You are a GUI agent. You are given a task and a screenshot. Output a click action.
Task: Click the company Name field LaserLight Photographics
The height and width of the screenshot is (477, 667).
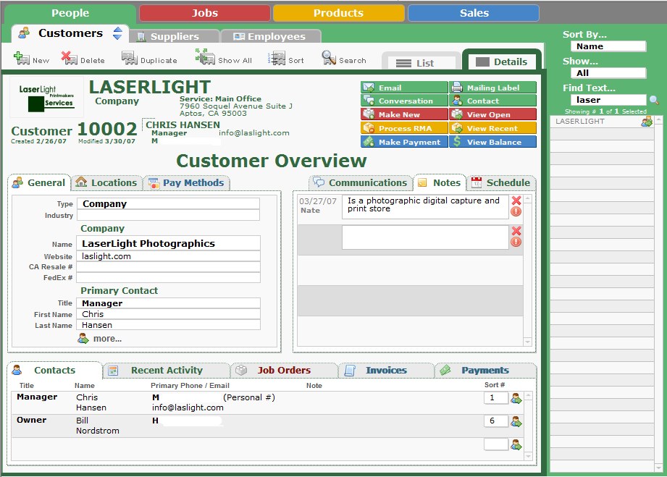click(x=168, y=243)
